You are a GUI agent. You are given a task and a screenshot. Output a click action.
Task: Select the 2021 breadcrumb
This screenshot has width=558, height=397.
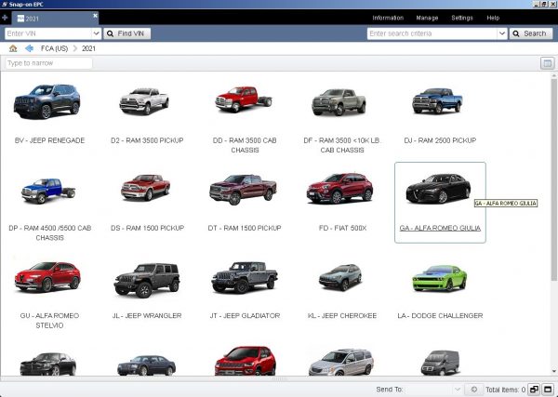88,48
